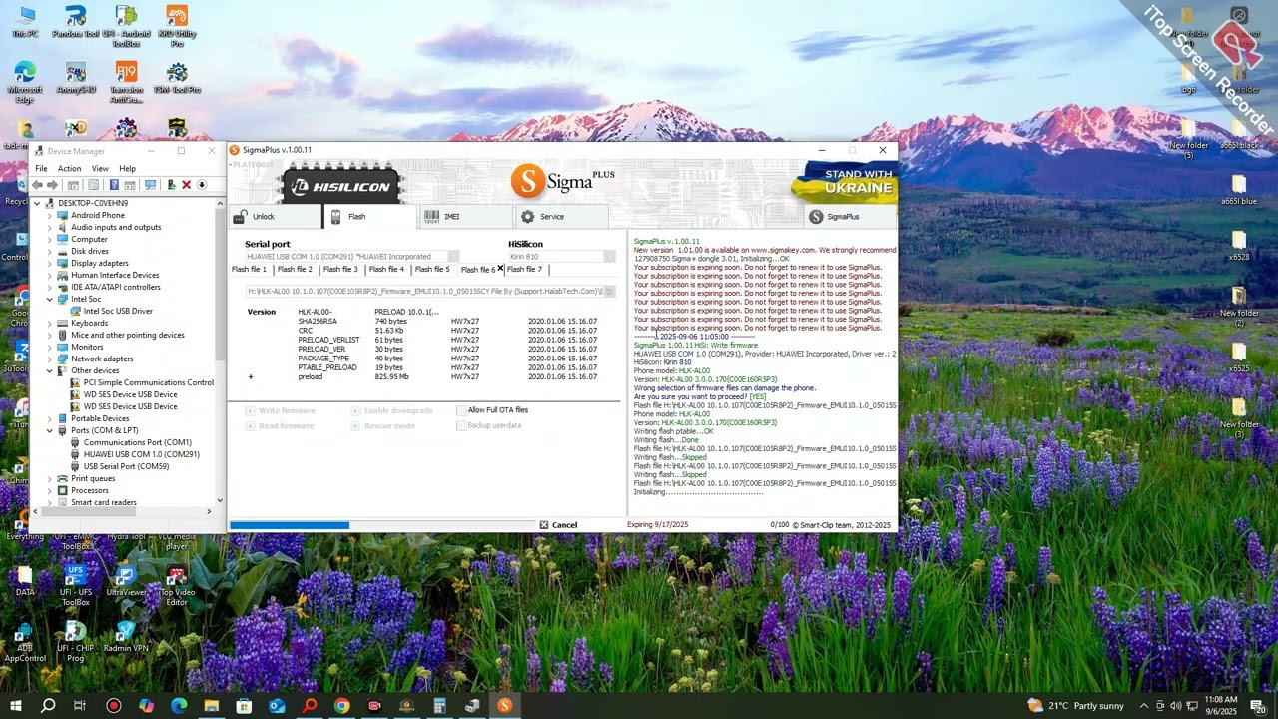Open Radmin VPN desktop shortcut
The height and width of the screenshot is (719, 1278).
point(126,637)
